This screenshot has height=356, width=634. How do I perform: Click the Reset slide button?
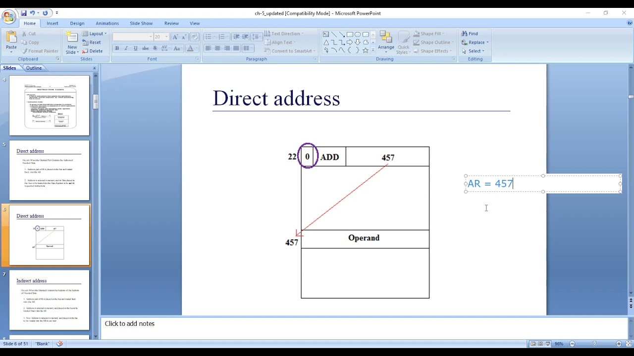91,43
